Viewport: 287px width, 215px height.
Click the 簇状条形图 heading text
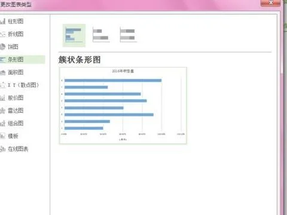point(80,60)
